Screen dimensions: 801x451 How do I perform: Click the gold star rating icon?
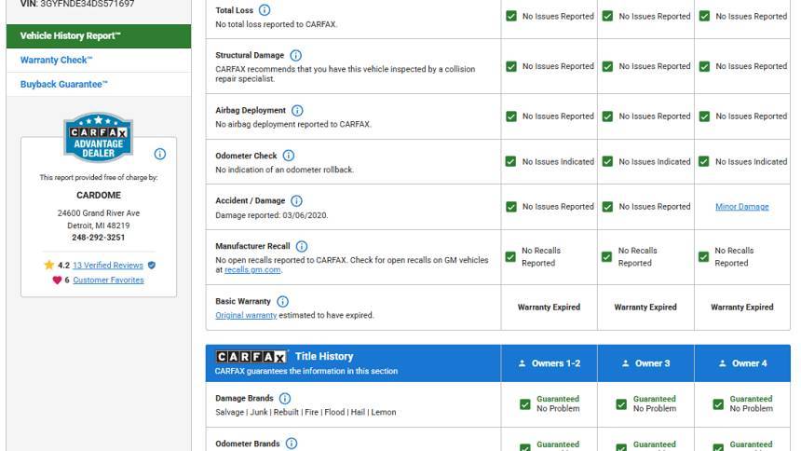49,265
